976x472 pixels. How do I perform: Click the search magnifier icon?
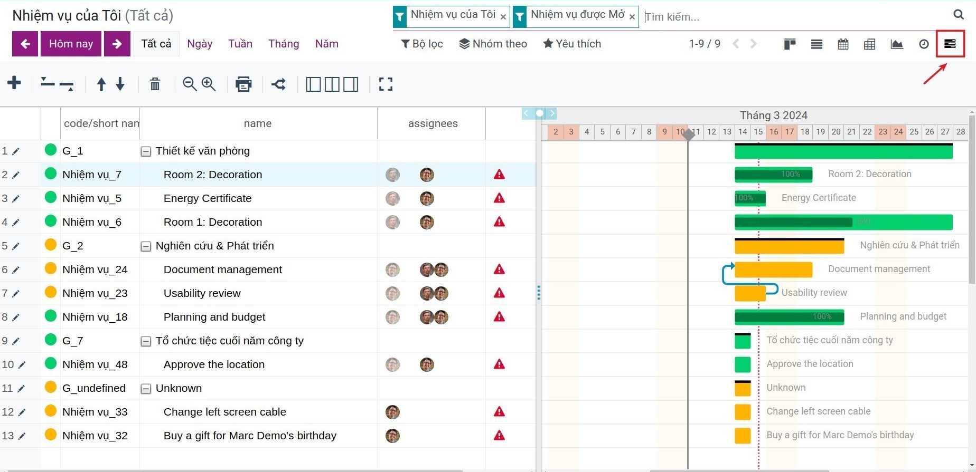point(959,15)
